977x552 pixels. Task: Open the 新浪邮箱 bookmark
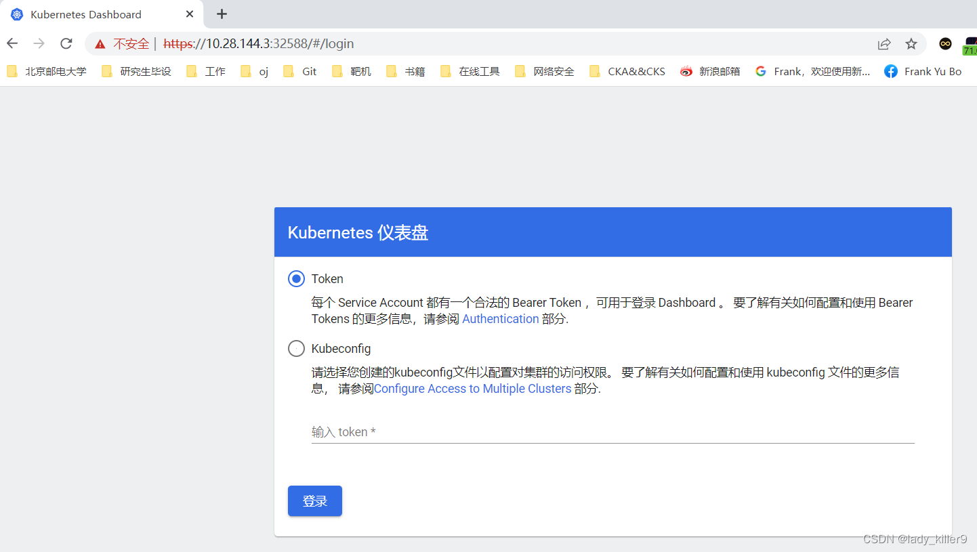tap(710, 71)
